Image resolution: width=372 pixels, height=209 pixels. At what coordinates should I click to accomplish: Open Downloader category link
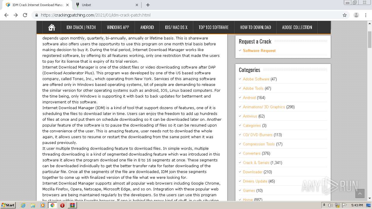click(253, 172)
